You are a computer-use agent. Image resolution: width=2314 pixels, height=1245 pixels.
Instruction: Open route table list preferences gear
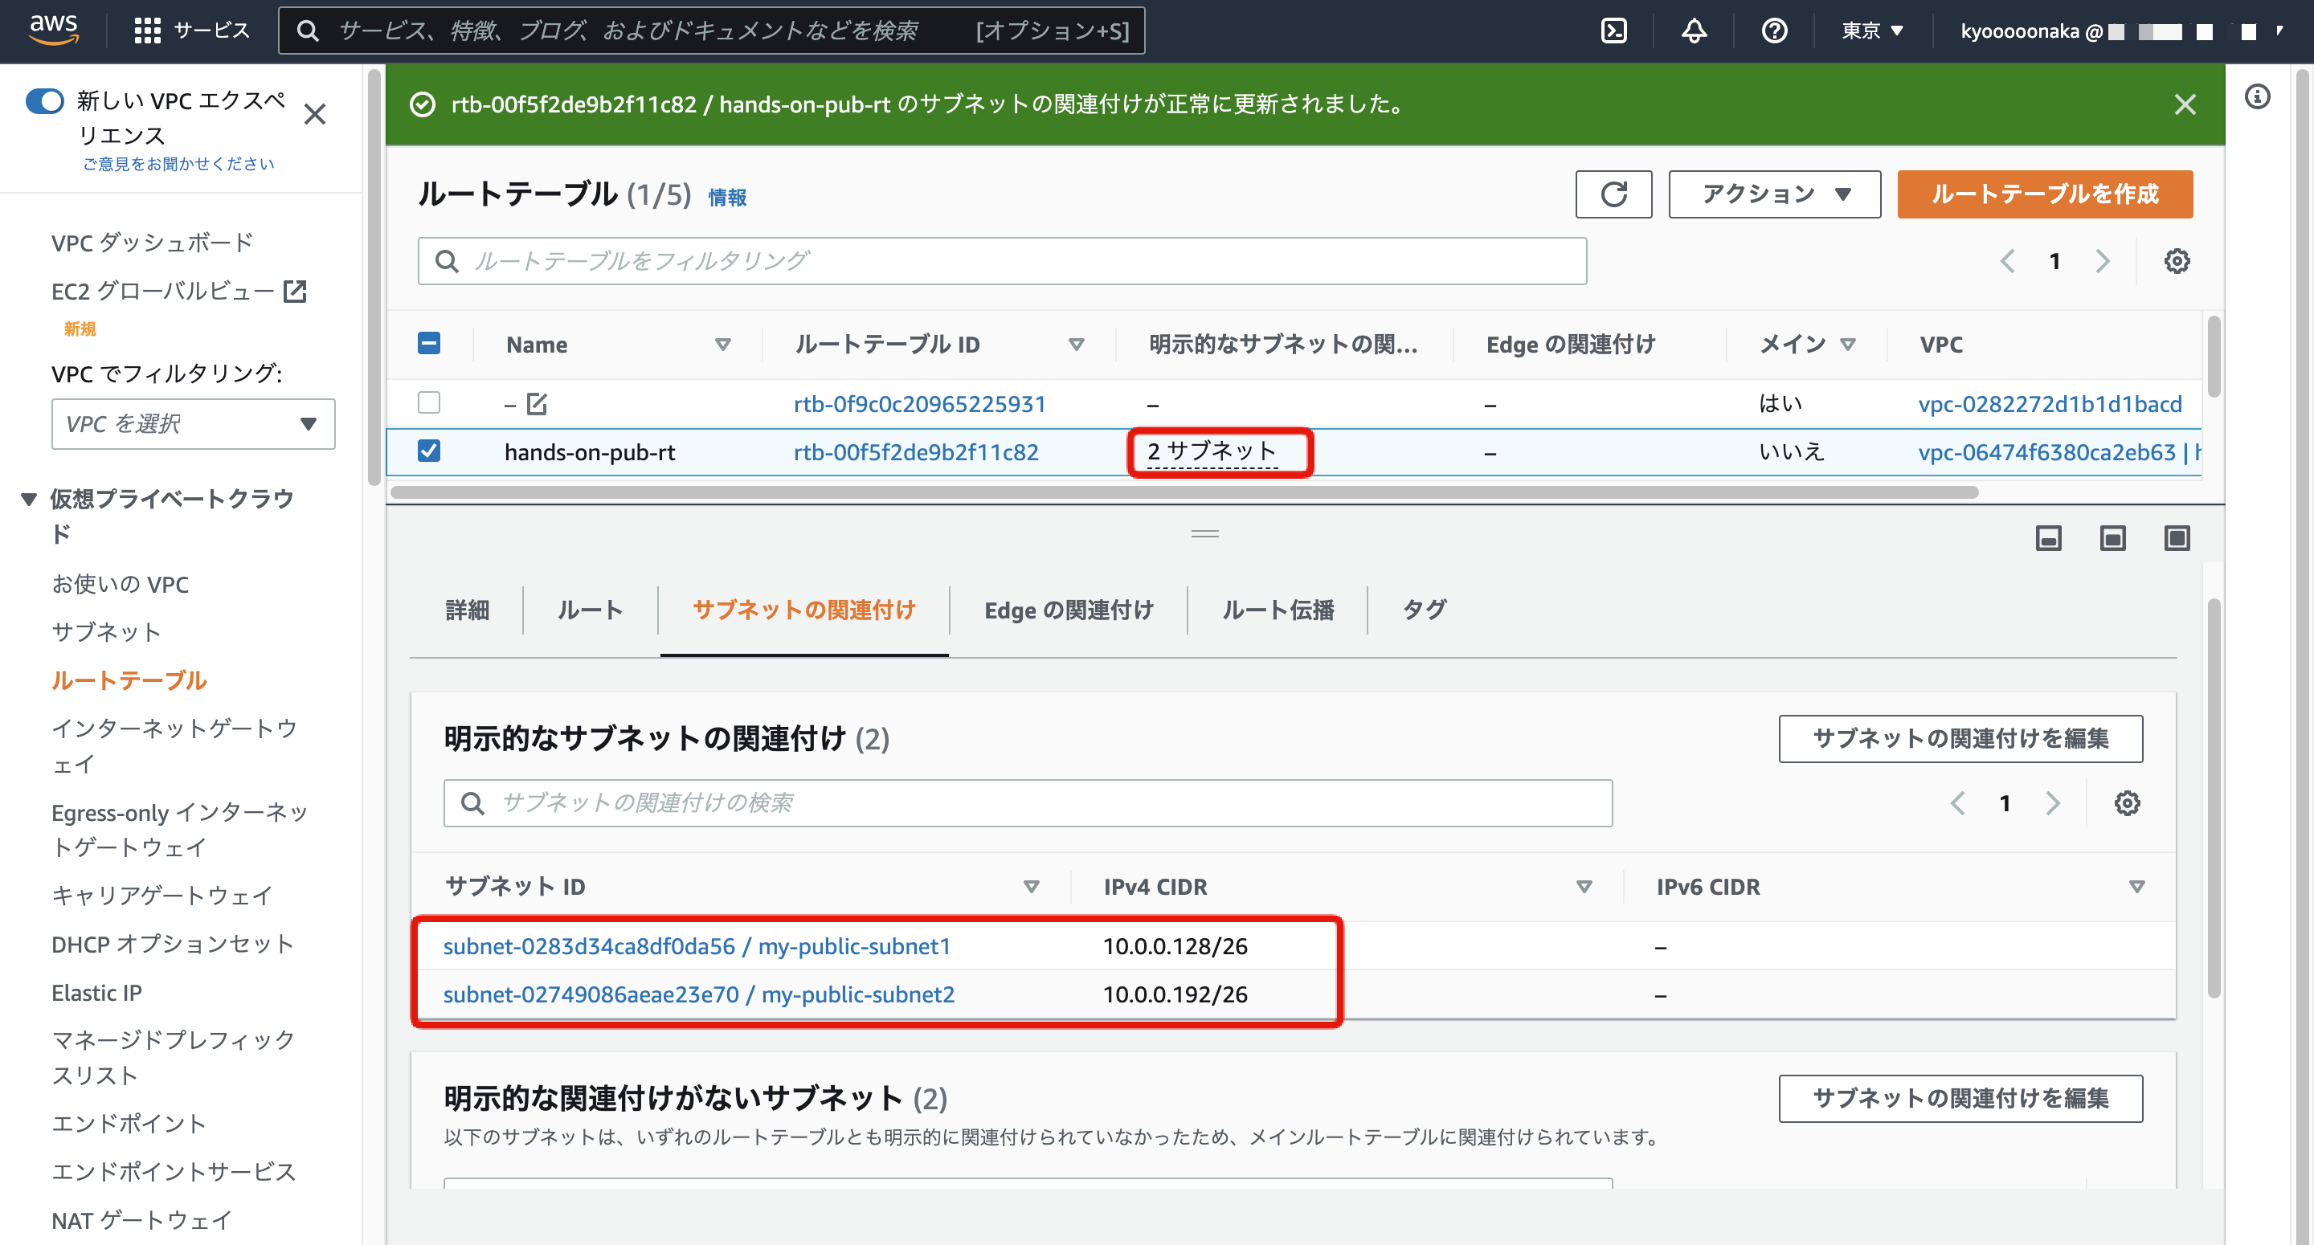2177,261
